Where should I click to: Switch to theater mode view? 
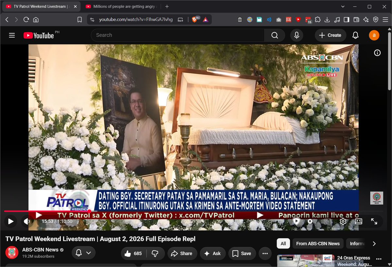pyautogui.click(x=359, y=222)
